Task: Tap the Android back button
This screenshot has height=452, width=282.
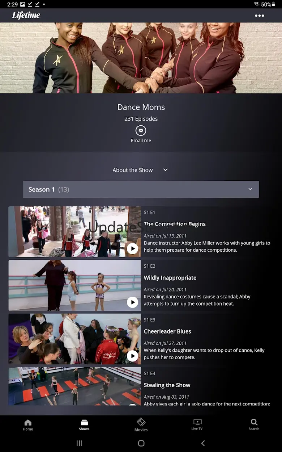Action: coord(203,443)
